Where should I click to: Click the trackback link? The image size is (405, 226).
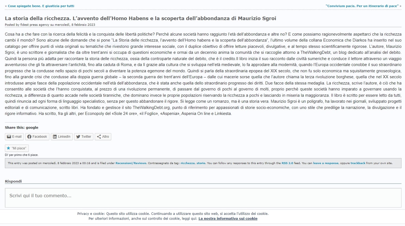coord(358,163)
